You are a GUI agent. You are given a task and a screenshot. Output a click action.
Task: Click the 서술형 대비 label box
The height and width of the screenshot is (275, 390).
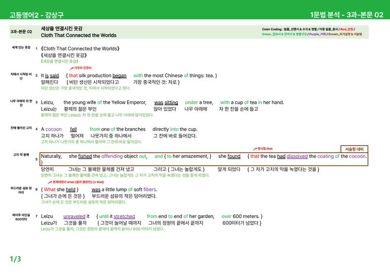[x=354, y=149]
